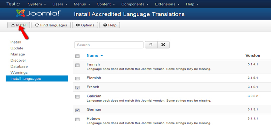Screen dimensions: 271x127
Task: Select Manage in the sidebar
Action: [x=18, y=54]
